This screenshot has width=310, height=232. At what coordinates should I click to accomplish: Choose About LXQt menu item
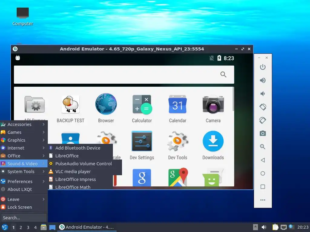point(24,189)
